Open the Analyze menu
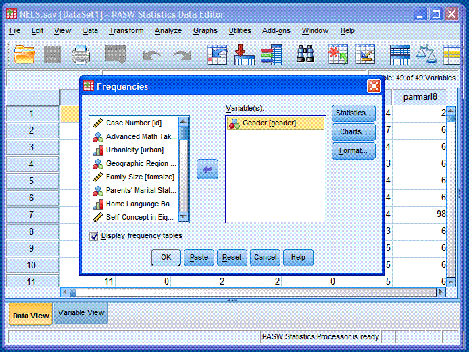Screen dimensions: 469x352 168,31
